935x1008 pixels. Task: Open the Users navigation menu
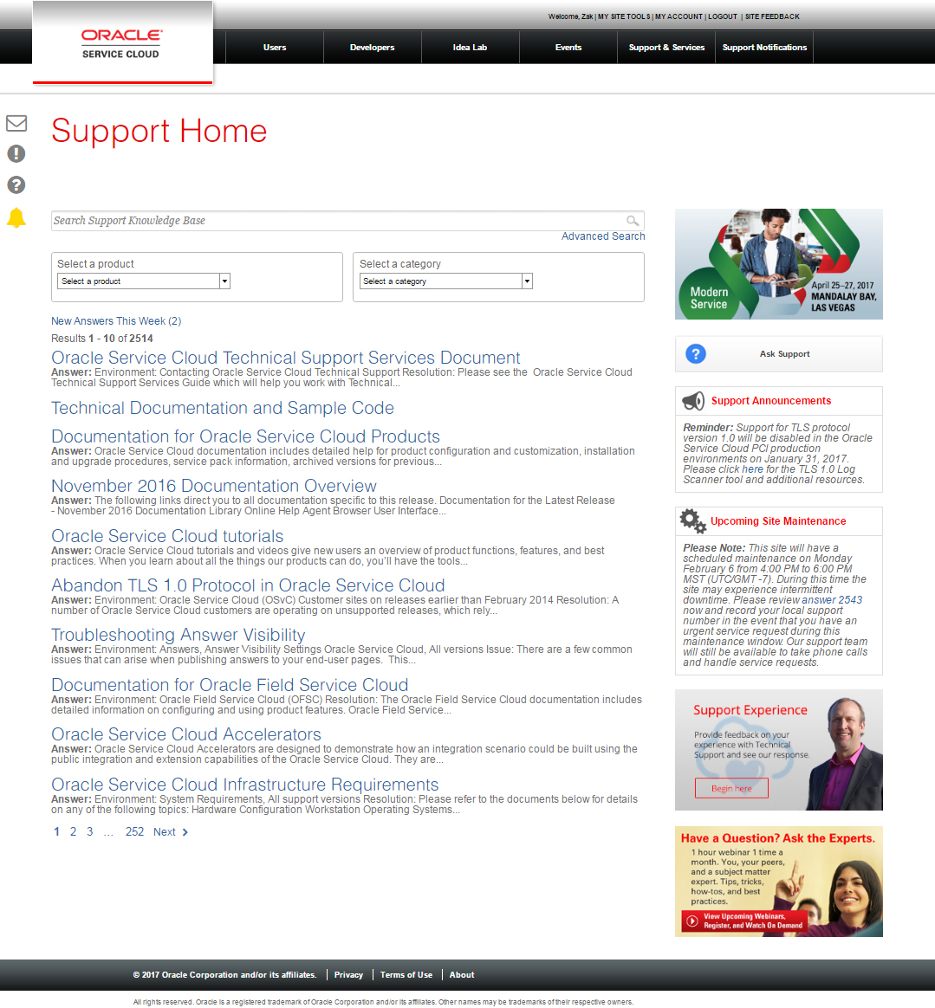point(275,48)
